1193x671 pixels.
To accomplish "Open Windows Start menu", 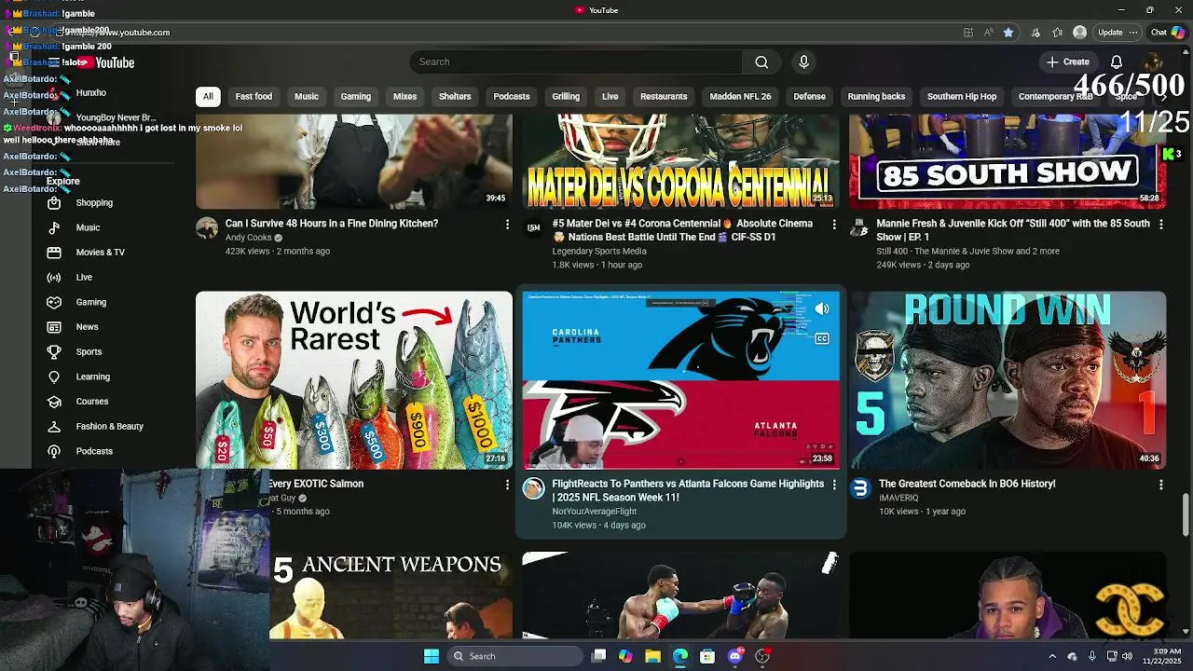I will pyautogui.click(x=431, y=656).
